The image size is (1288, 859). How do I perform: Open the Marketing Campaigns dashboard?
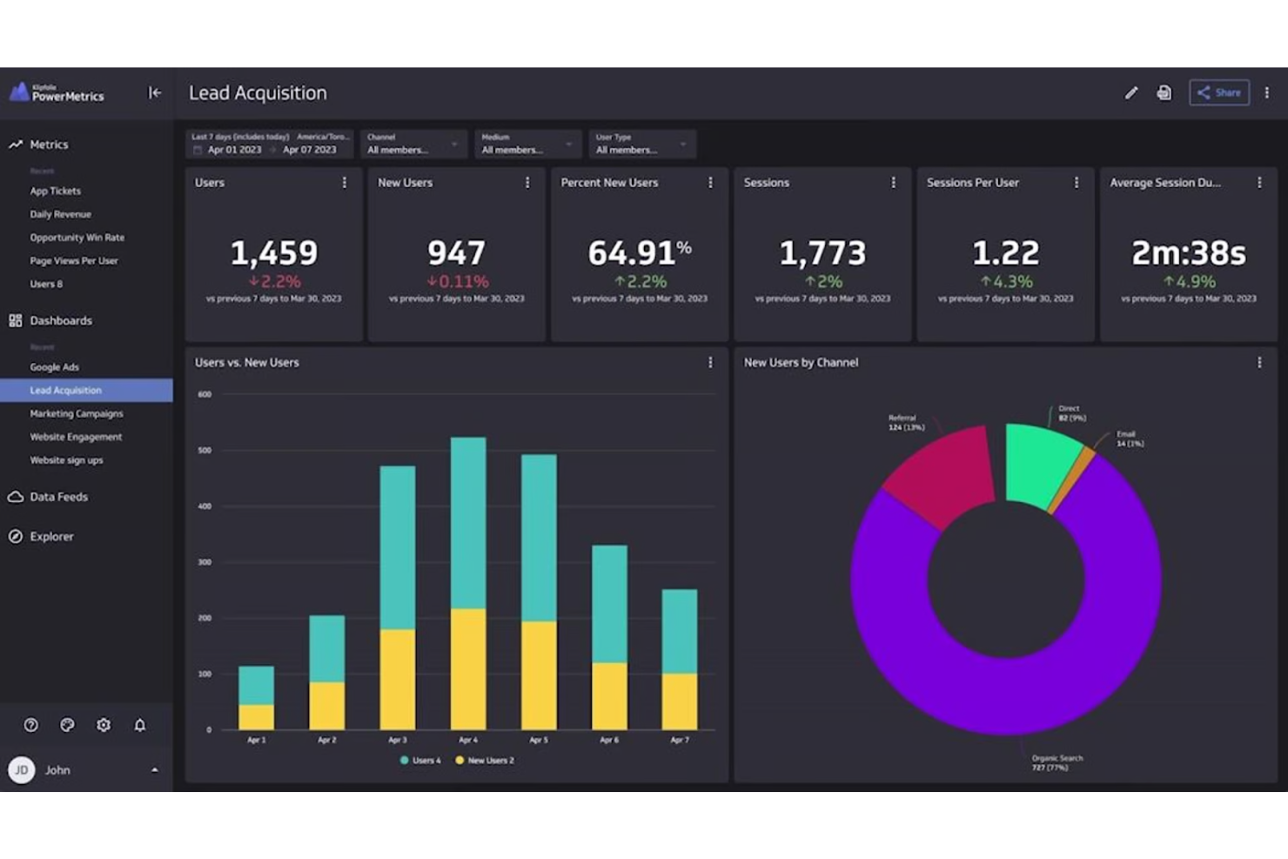coord(76,413)
